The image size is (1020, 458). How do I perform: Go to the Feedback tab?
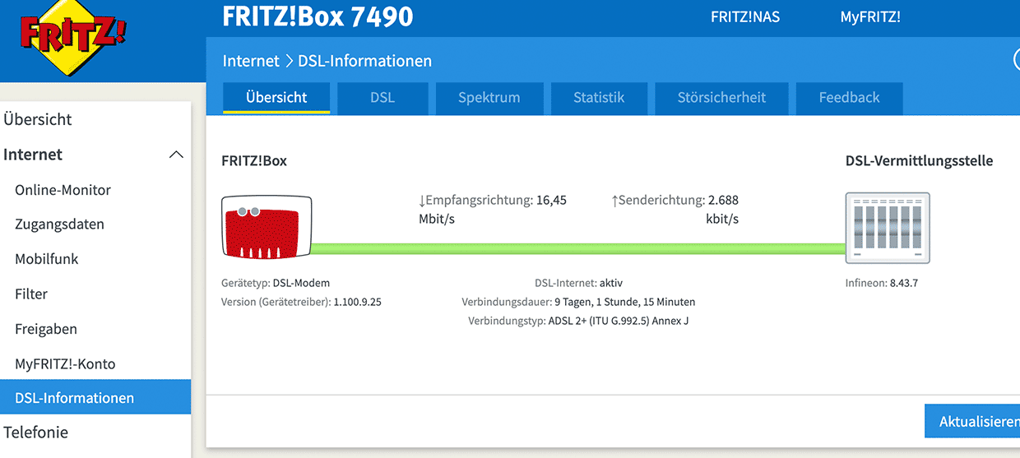coord(850,97)
